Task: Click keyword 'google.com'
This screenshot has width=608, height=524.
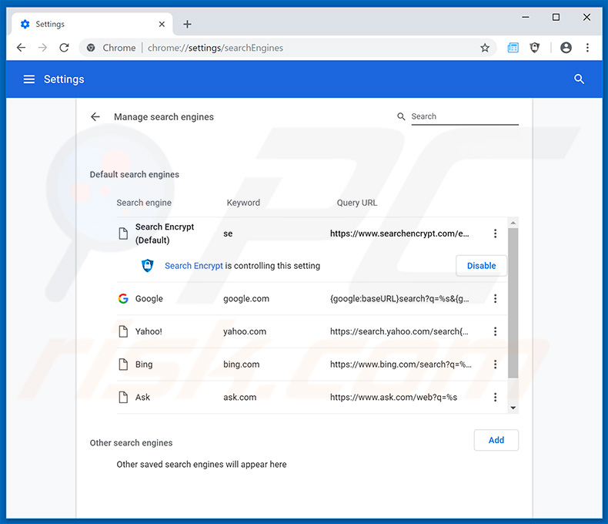Action: click(246, 298)
